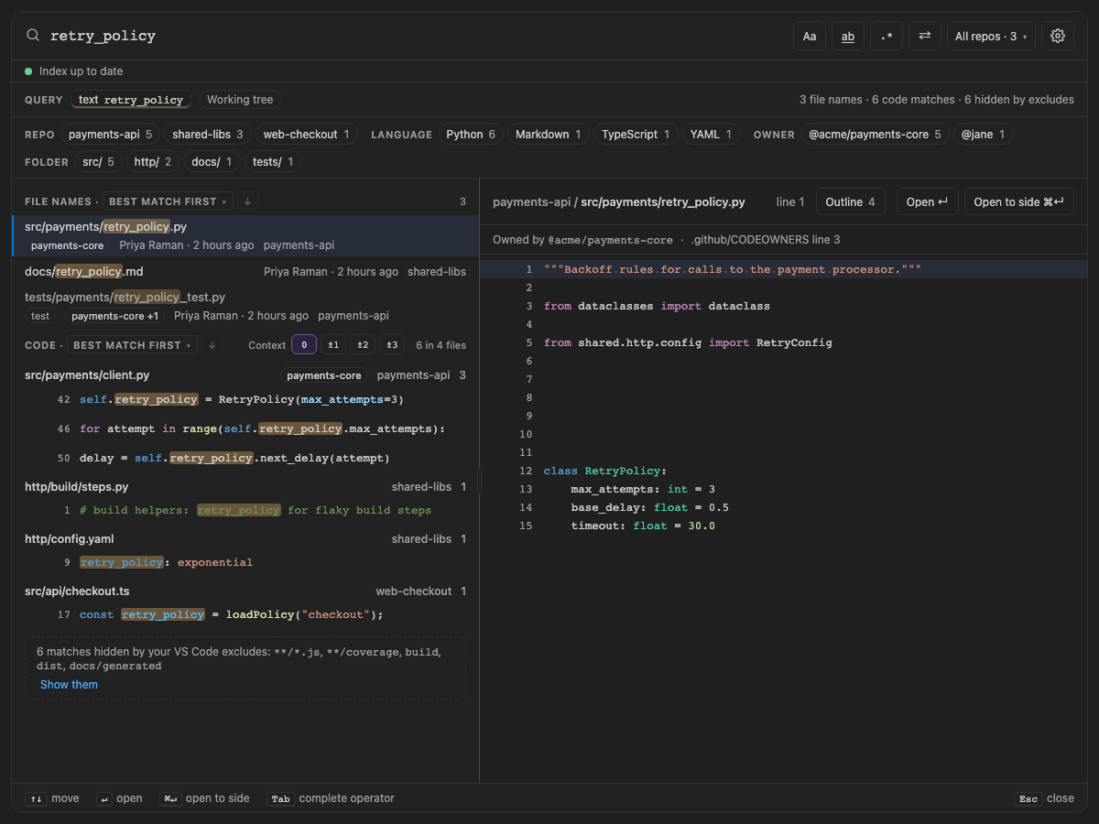
Task: Click Show them link
Action: click(69, 685)
